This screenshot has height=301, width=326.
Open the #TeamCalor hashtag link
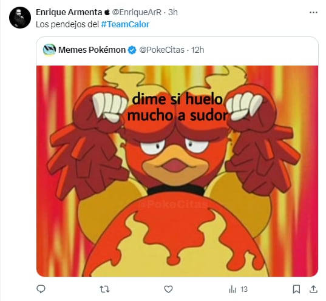pyautogui.click(x=125, y=24)
